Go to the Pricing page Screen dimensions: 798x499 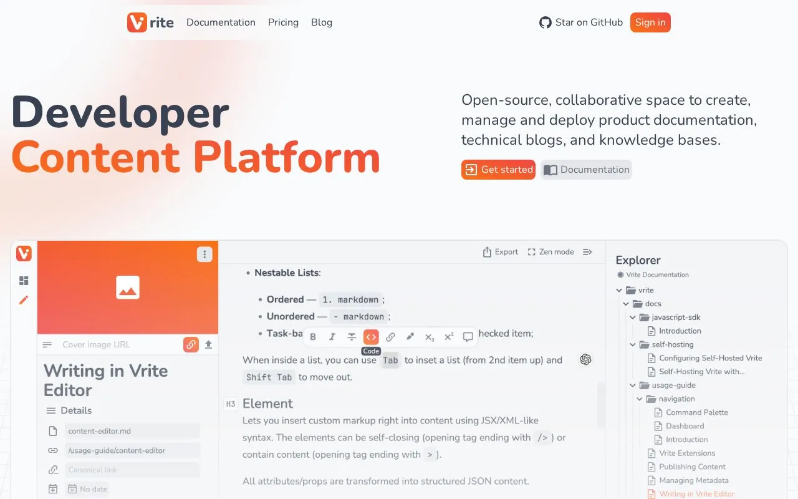(x=283, y=22)
